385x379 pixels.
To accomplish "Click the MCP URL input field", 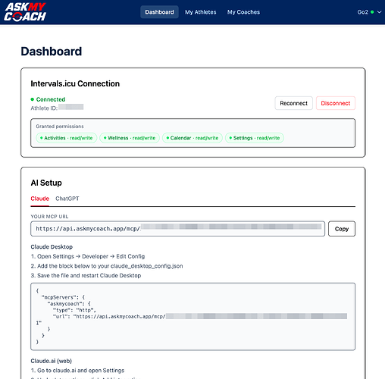I will [177, 229].
